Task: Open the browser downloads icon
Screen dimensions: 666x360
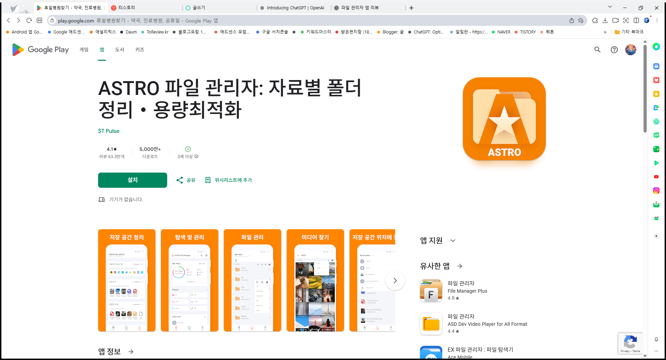Action: 605,20
